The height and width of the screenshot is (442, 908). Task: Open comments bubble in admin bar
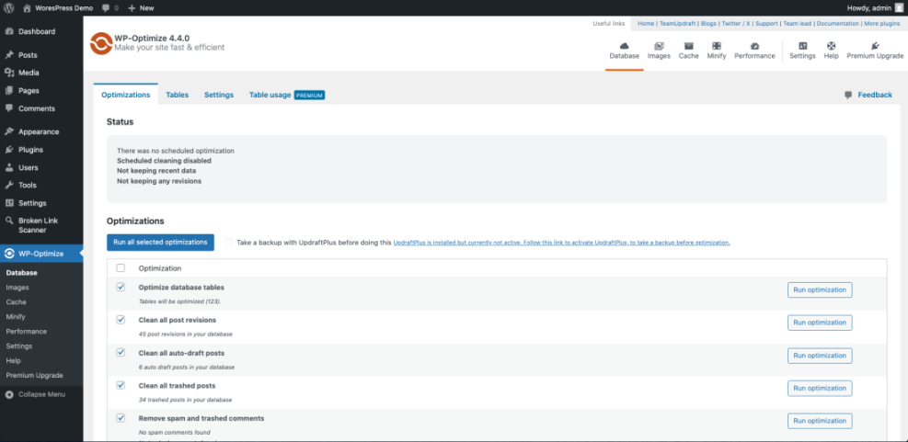click(x=106, y=8)
